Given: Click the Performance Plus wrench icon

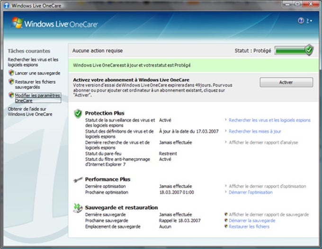Looking at the screenshot, I should (78, 180).
